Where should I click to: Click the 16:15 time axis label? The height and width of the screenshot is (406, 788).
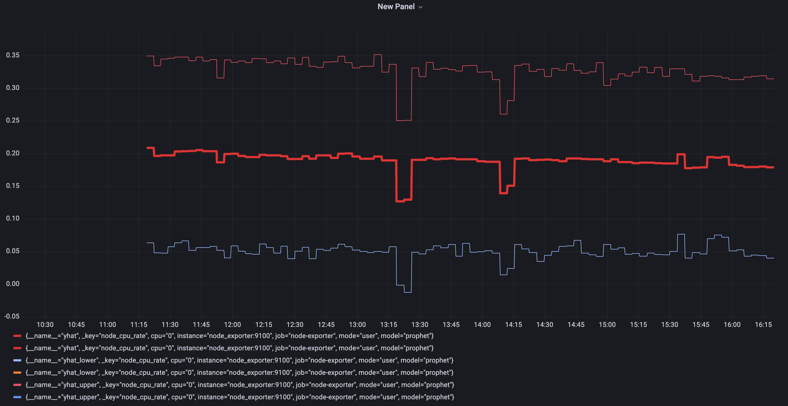[x=763, y=325]
